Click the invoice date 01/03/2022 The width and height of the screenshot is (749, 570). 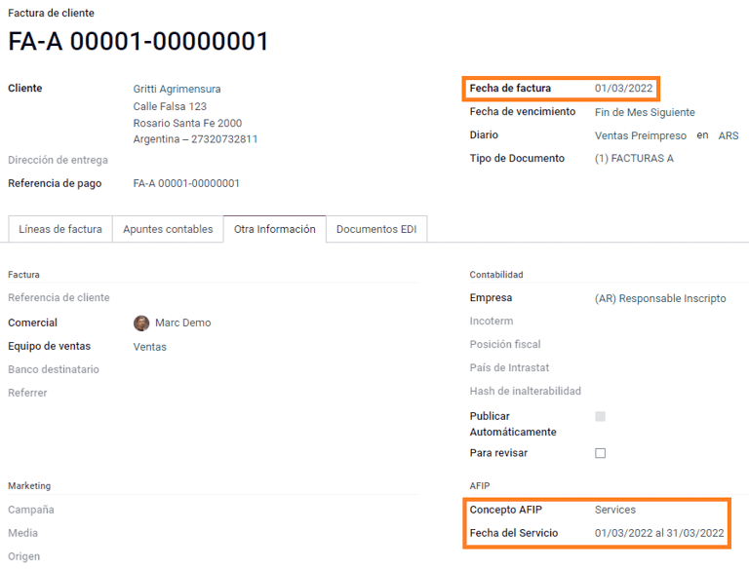point(623,89)
